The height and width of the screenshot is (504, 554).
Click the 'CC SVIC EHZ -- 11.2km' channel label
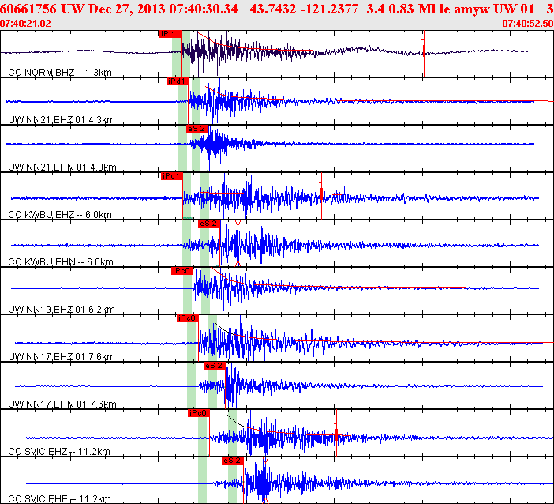point(59,452)
